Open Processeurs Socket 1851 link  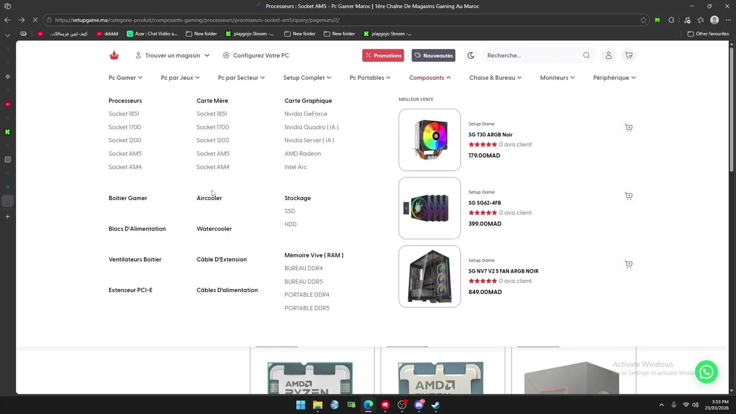pyautogui.click(x=124, y=114)
